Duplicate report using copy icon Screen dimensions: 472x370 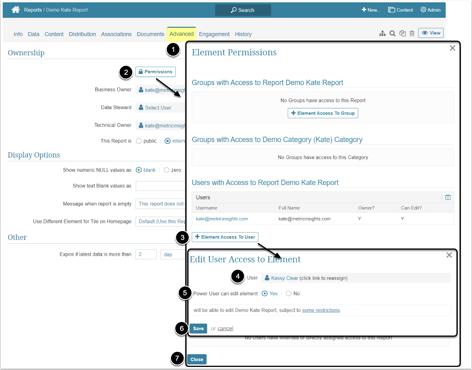coord(402,34)
